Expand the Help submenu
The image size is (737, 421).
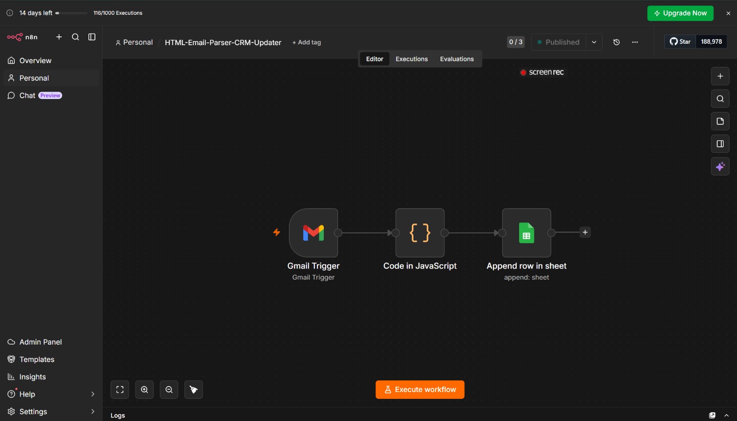(x=93, y=394)
